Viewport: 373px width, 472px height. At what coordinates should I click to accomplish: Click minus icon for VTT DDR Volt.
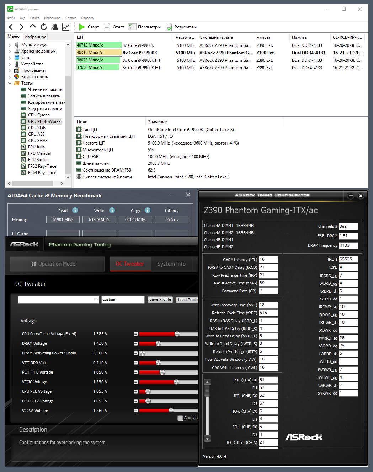[136, 363]
